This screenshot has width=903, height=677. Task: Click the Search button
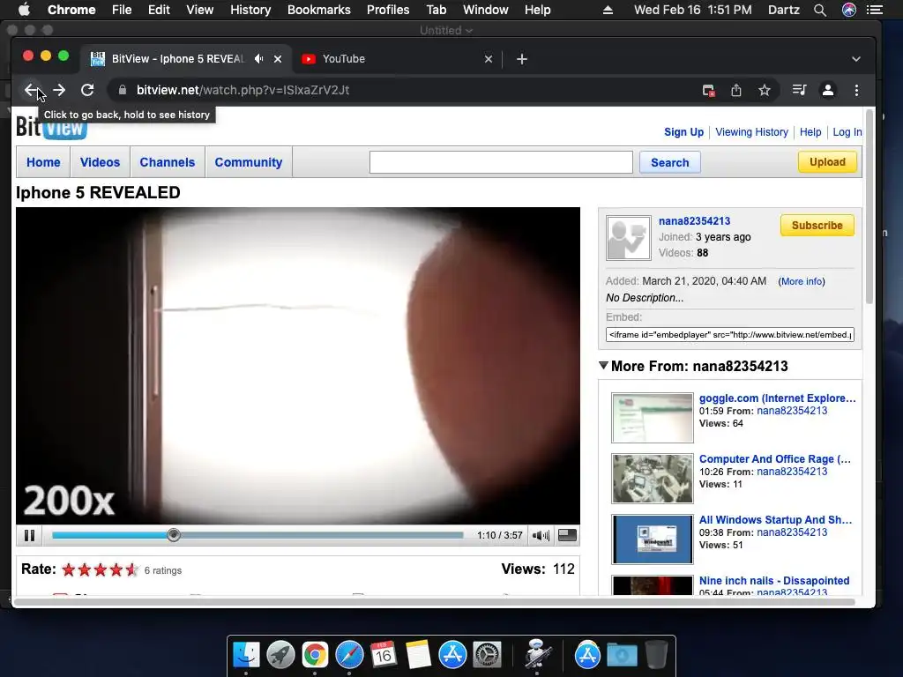[670, 162]
